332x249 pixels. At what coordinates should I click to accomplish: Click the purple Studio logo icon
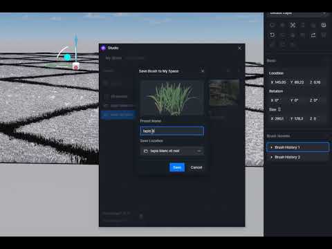click(x=103, y=48)
